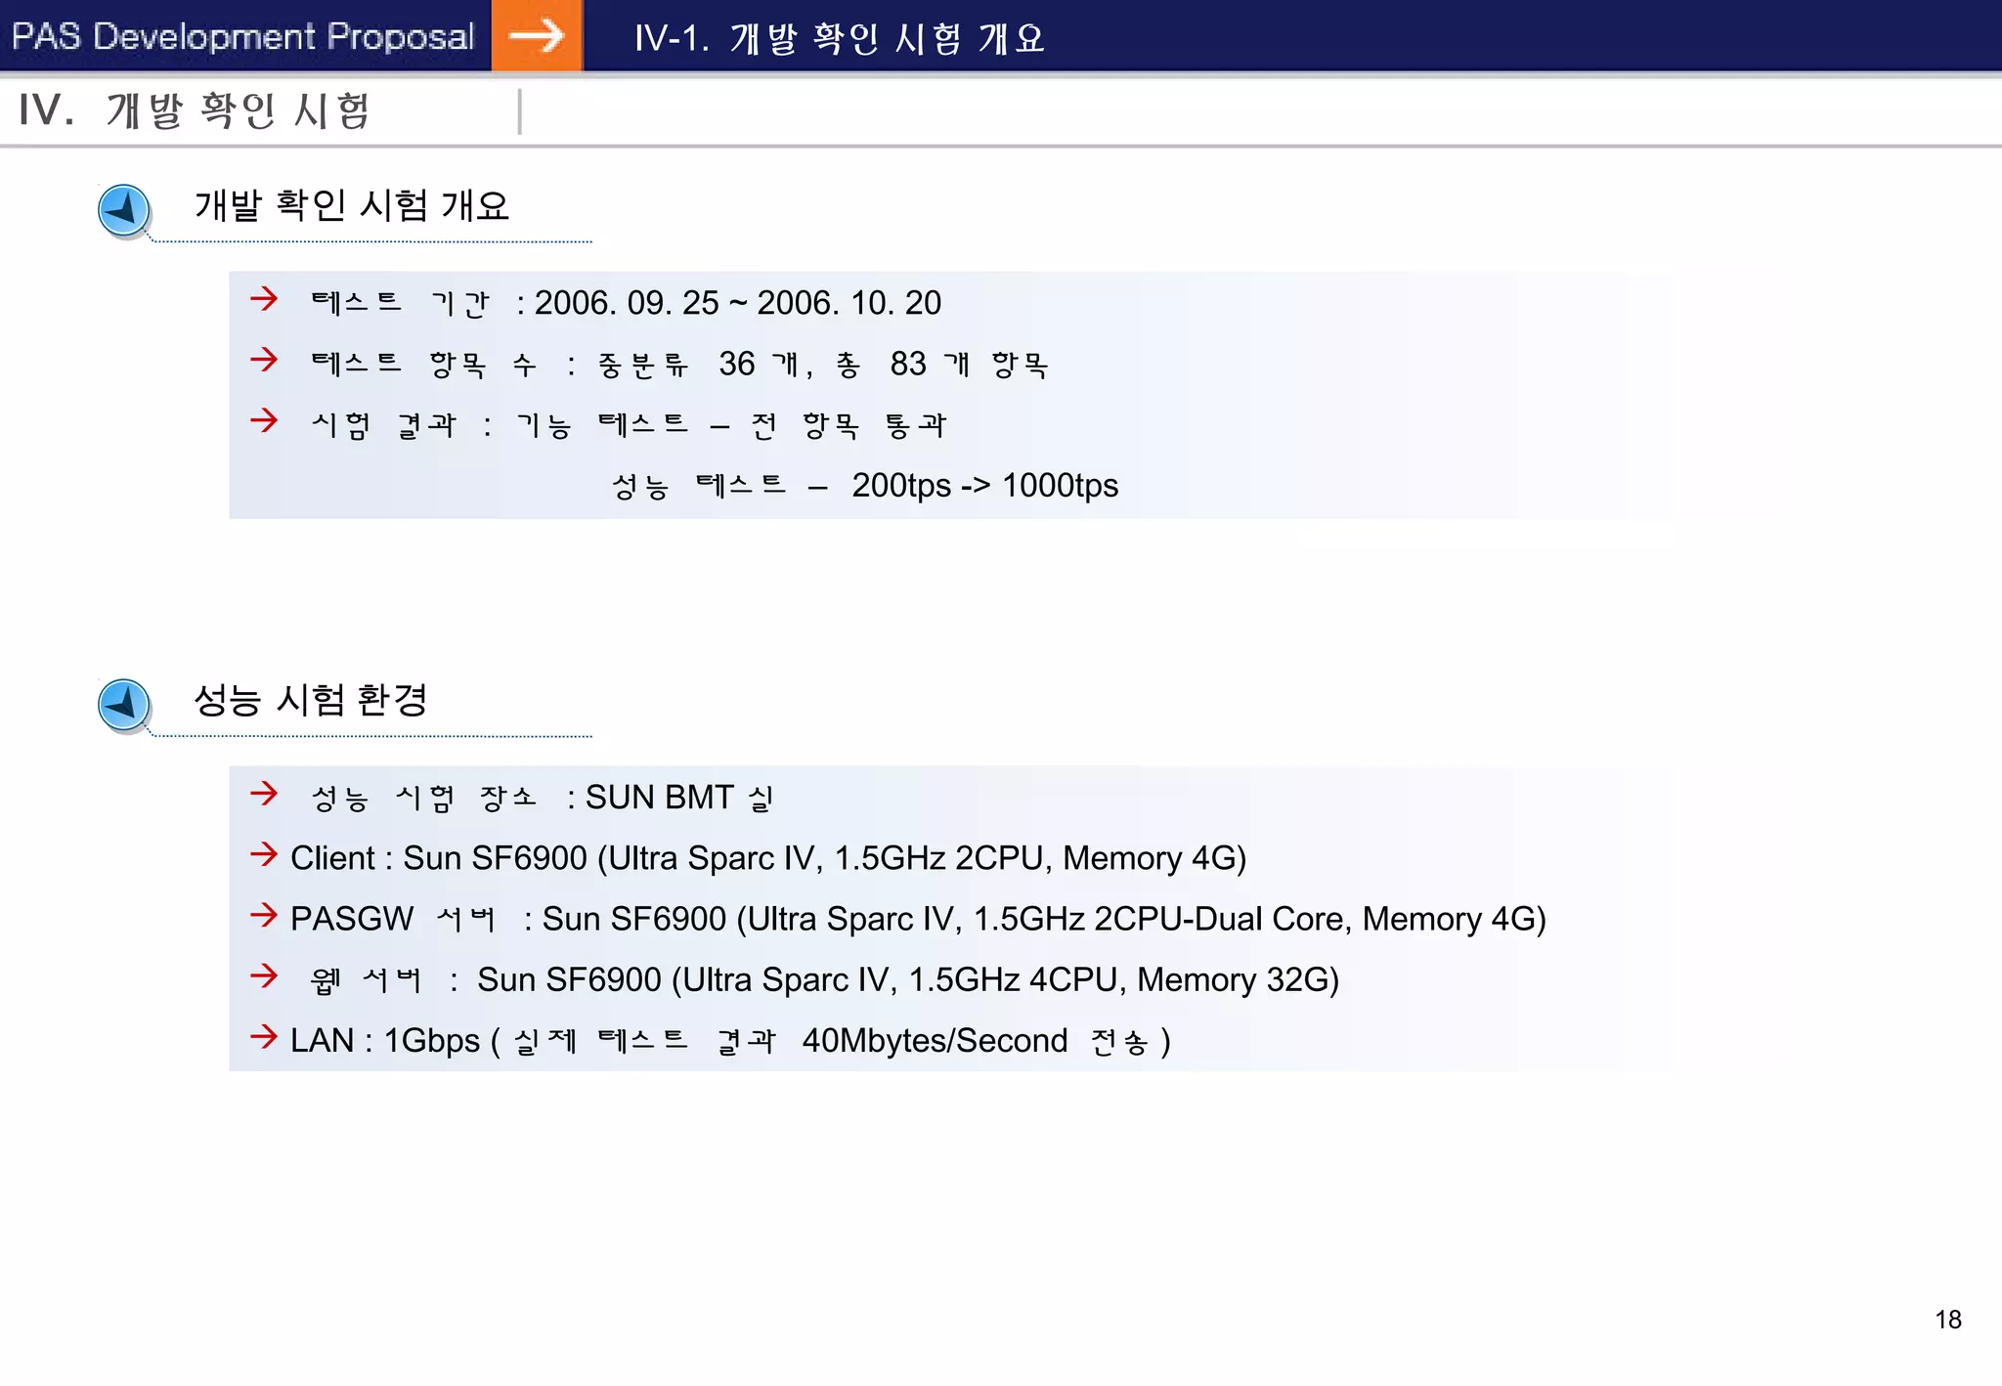Click the red arrow bullet before 웹 서버
Image resolution: width=2002 pixels, height=1386 pixels.
pyautogui.click(x=264, y=975)
